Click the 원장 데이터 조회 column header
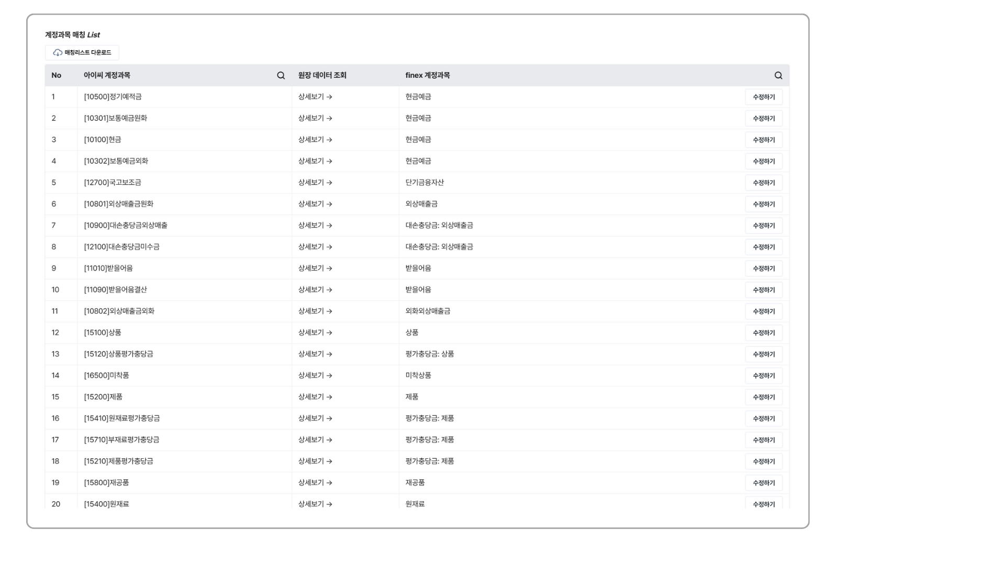This screenshot has width=1005, height=565. click(322, 75)
